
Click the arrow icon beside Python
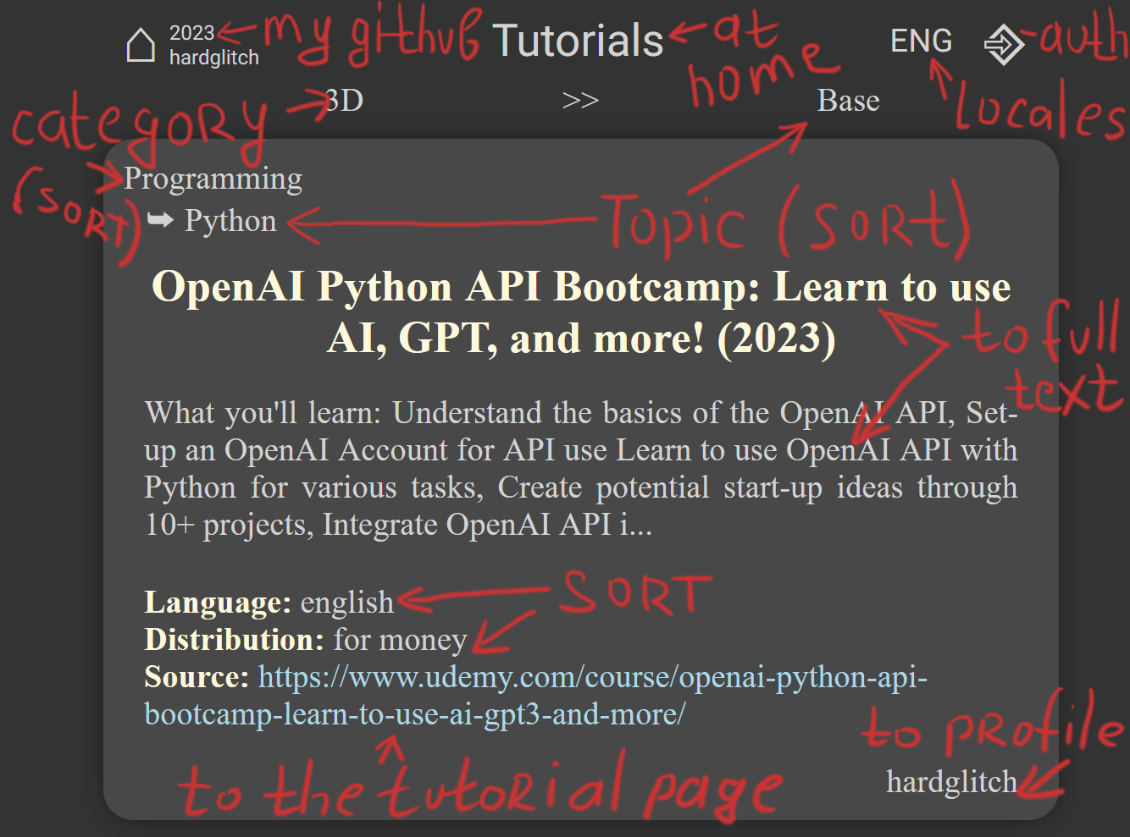coord(159,220)
